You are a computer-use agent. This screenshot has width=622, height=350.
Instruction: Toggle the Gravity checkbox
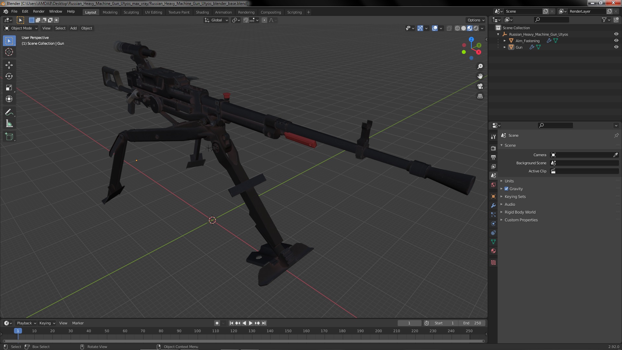pyautogui.click(x=506, y=189)
